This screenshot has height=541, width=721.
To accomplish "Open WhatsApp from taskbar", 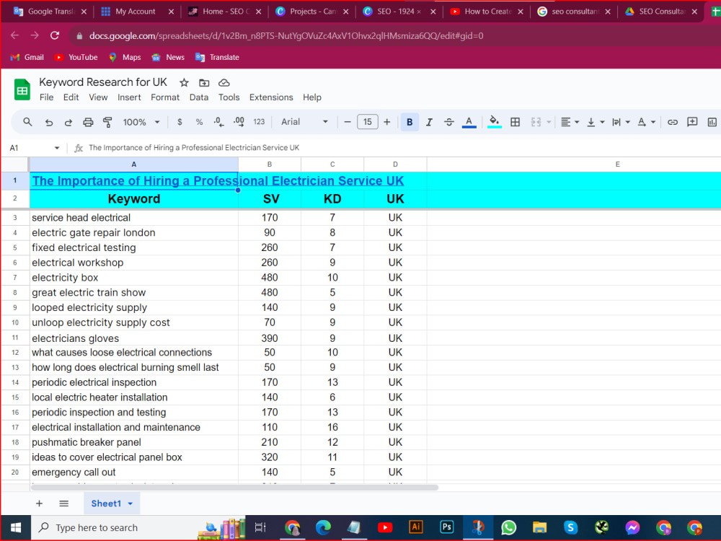I will pos(508,527).
